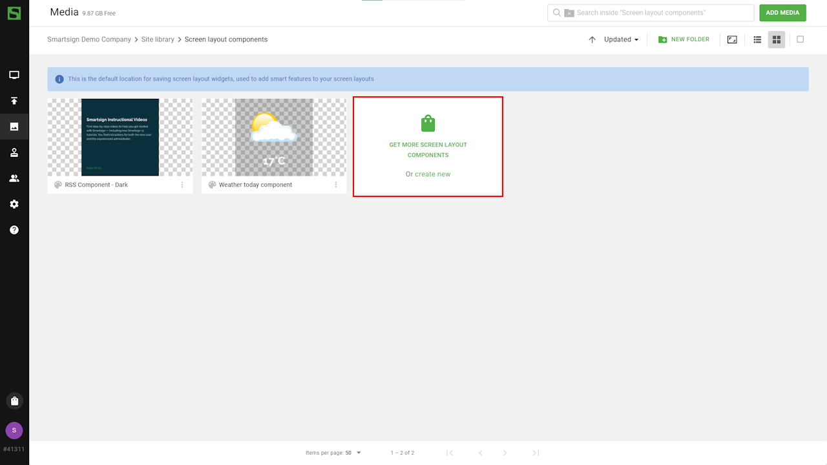Image resolution: width=827 pixels, height=465 pixels.
Task: Toggle sort direction arrow
Action: point(592,39)
